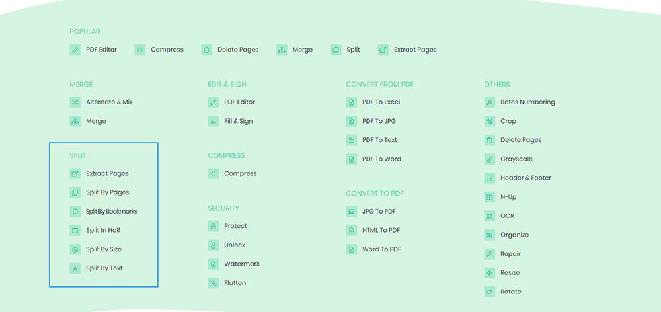Go to Extract Pages in Popular row

coord(415,50)
